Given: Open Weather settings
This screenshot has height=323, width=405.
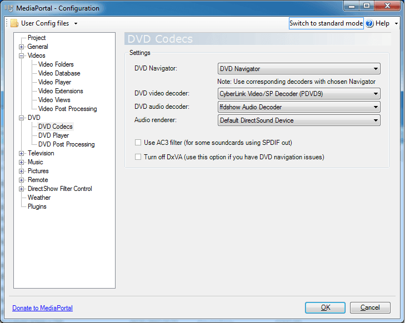Looking at the screenshot, I should pos(39,198).
